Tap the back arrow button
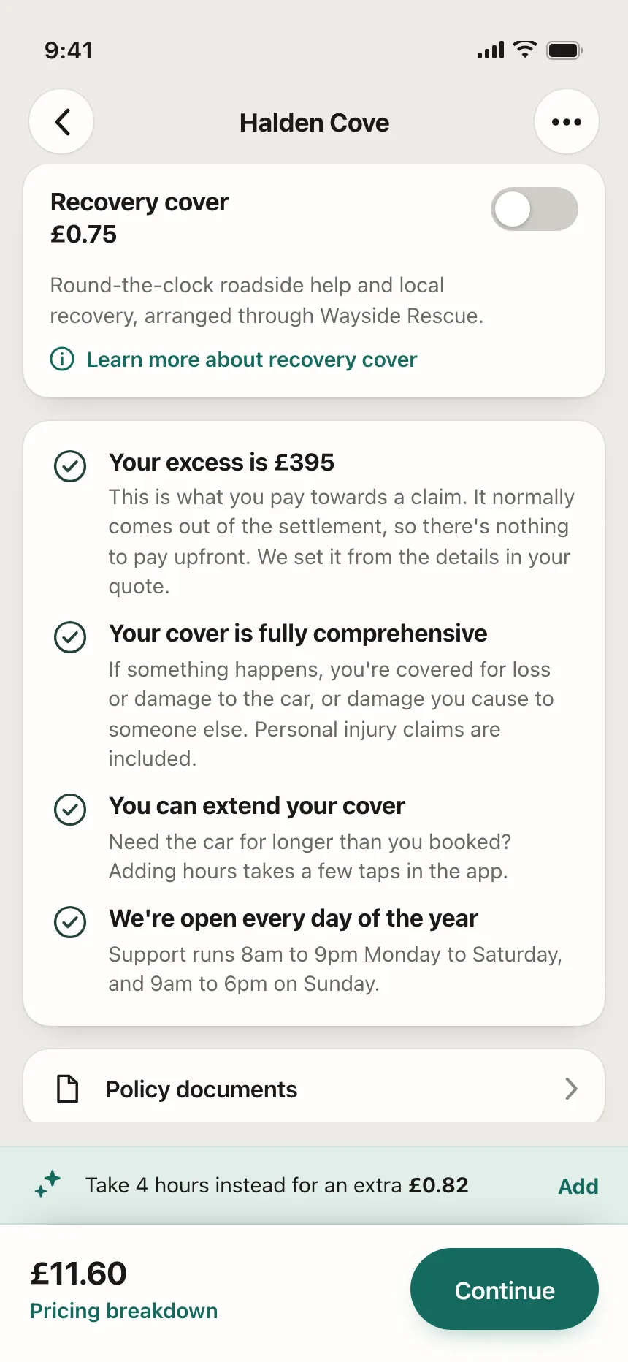Viewport: 628px width, 1362px height. click(x=61, y=122)
